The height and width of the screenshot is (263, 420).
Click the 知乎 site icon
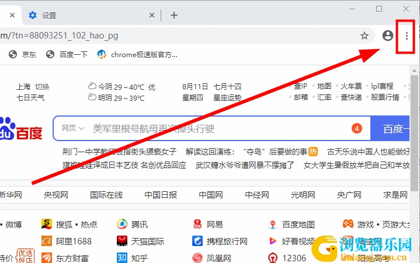pyautogui.click(x=122, y=258)
